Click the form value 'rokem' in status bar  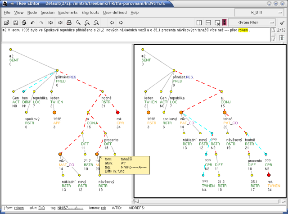tap(19, 208)
